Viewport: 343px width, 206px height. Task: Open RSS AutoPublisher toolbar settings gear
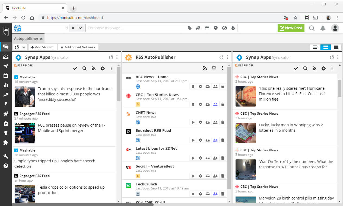pyautogui.click(x=214, y=68)
